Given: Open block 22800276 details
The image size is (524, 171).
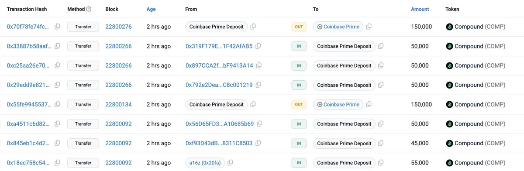Looking at the screenshot, I should (118, 27).
